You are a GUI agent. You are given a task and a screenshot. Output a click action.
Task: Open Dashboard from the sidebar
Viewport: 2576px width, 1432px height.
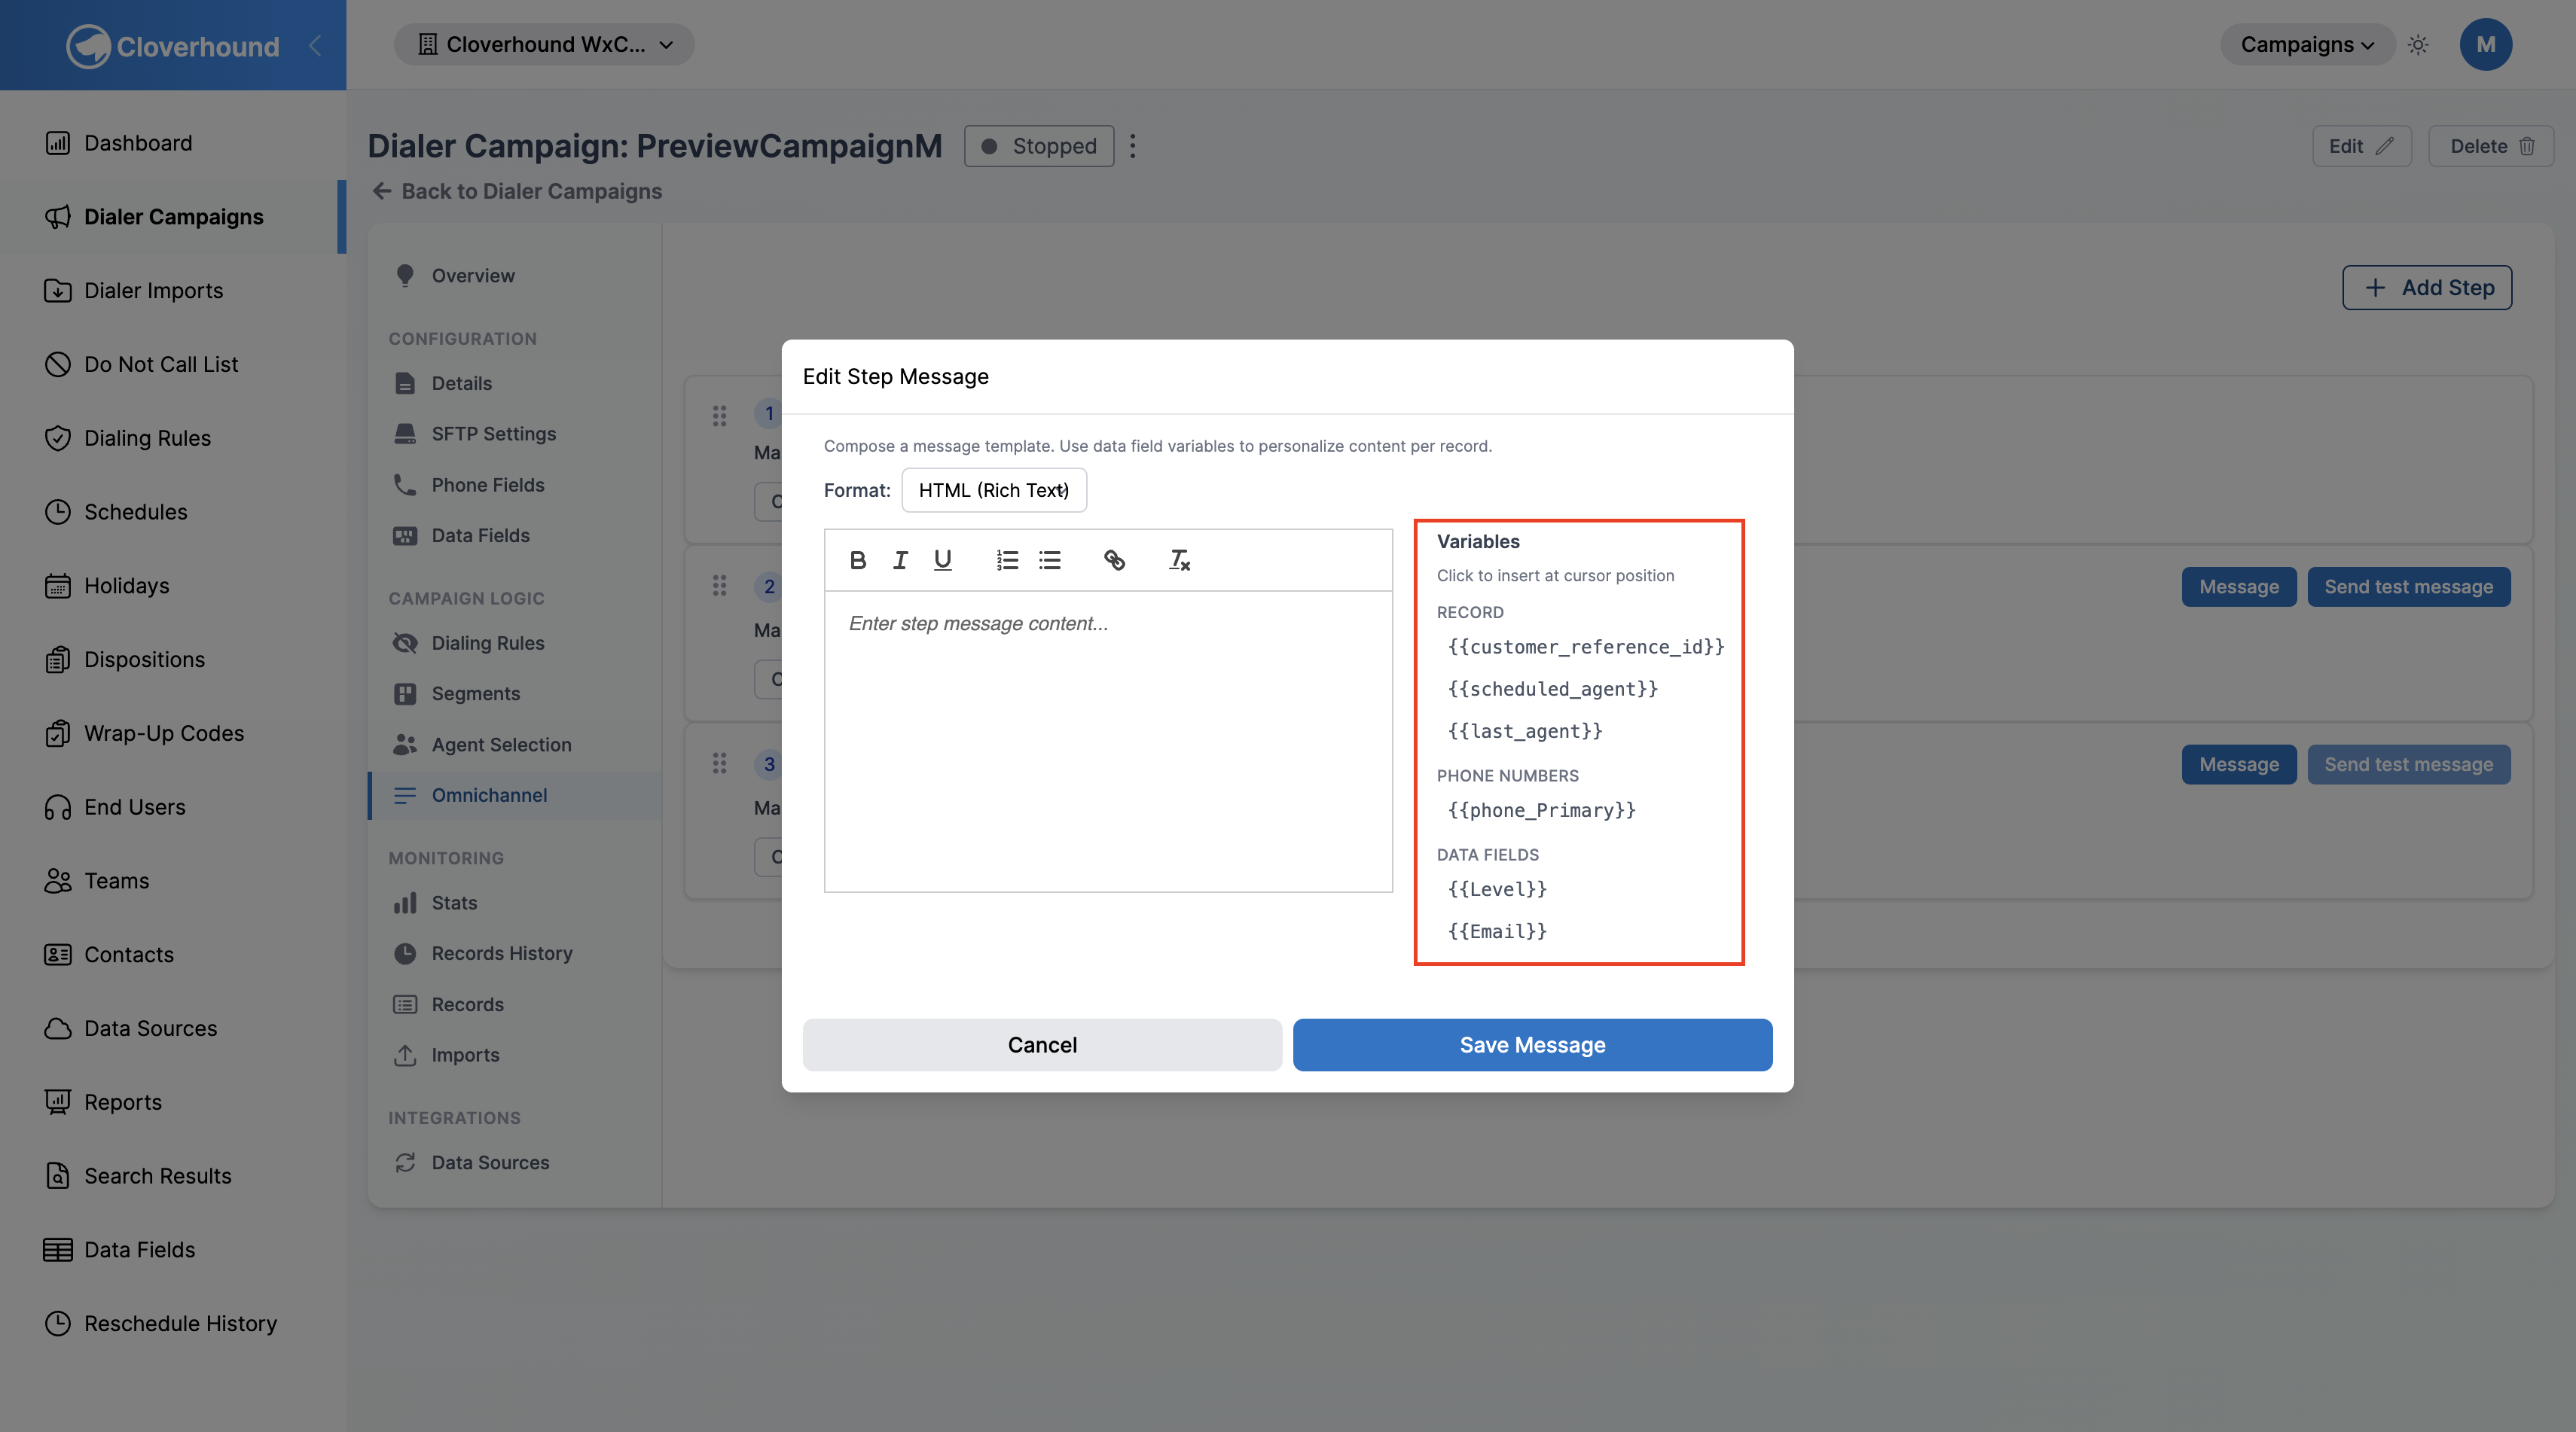tap(172, 143)
